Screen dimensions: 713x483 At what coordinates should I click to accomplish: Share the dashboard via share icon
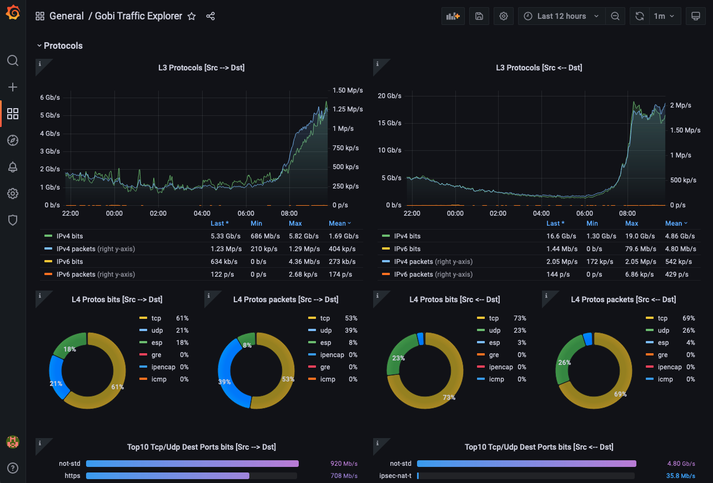[210, 16]
